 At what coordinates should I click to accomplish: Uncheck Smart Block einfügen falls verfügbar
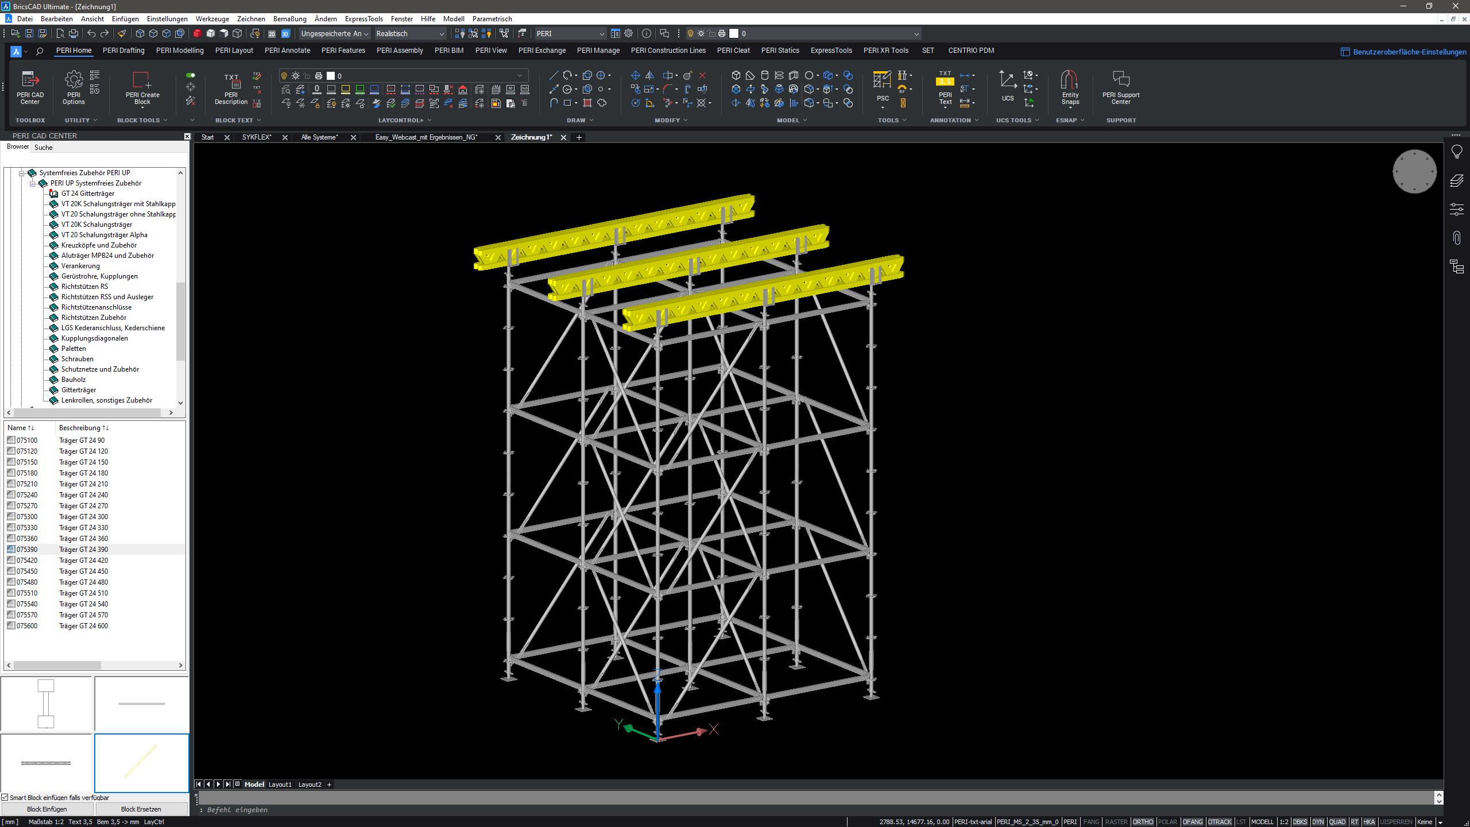pyautogui.click(x=5, y=797)
